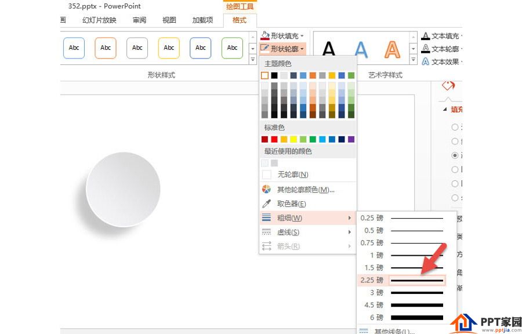Click the 粗细 line weight icon
The width and height of the screenshot is (522, 334).
coord(266,218)
